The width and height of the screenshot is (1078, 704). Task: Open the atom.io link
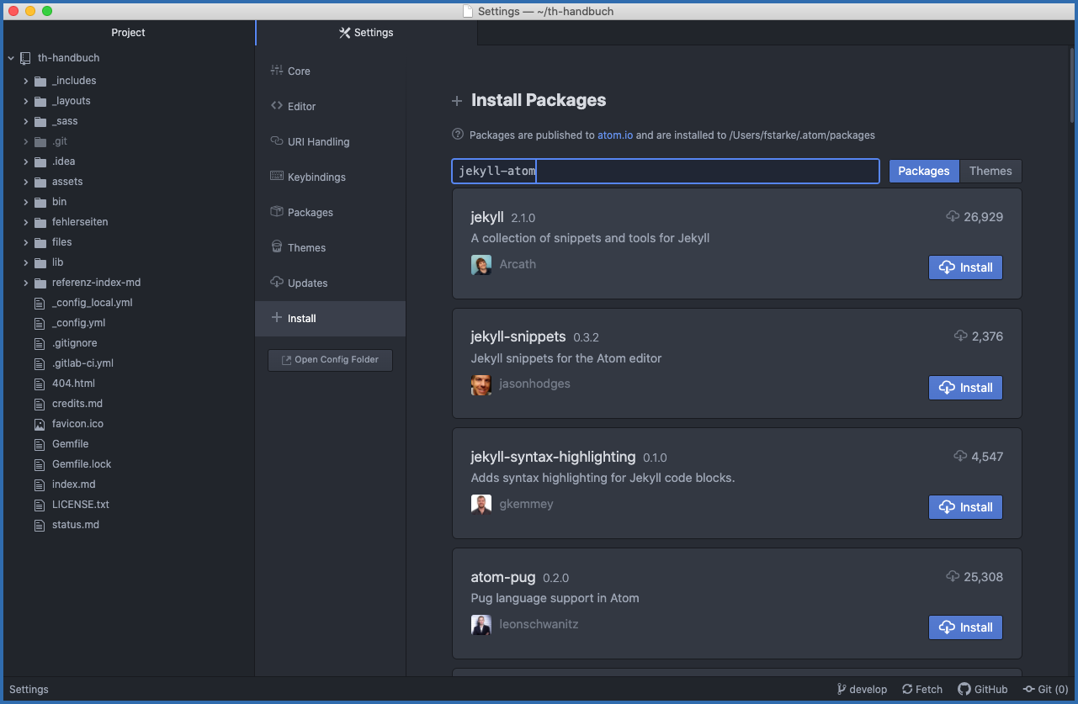[614, 135]
